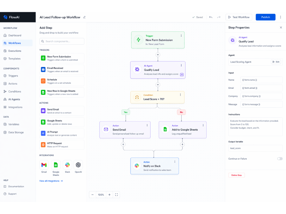Click the pencil icon to rename the workflow
Screen dimensions: 286x214
pos(84,17)
